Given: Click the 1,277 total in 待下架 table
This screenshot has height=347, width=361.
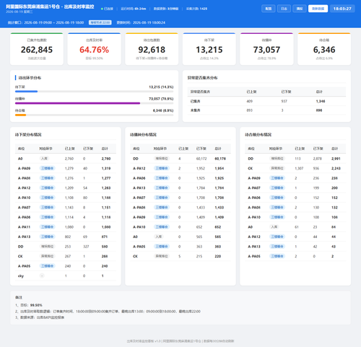Looking at the screenshot, I should (x=106, y=178).
